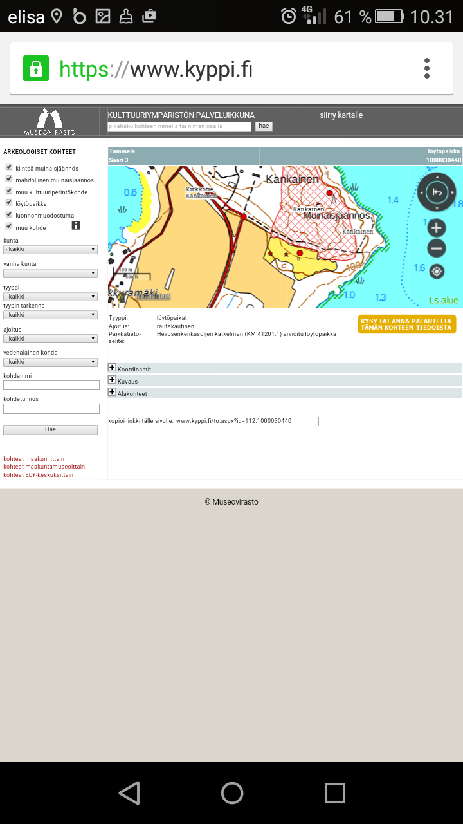The height and width of the screenshot is (824, 463).
Task: Click red marker at the road junction
Action: pos(243,217)
